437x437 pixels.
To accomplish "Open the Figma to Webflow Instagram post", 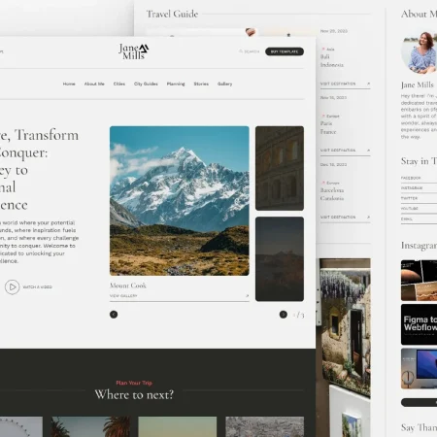I will click(419, 324).
